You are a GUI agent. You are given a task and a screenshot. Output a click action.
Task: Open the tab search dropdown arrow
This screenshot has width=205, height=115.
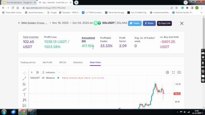click(x=185, y=2)
